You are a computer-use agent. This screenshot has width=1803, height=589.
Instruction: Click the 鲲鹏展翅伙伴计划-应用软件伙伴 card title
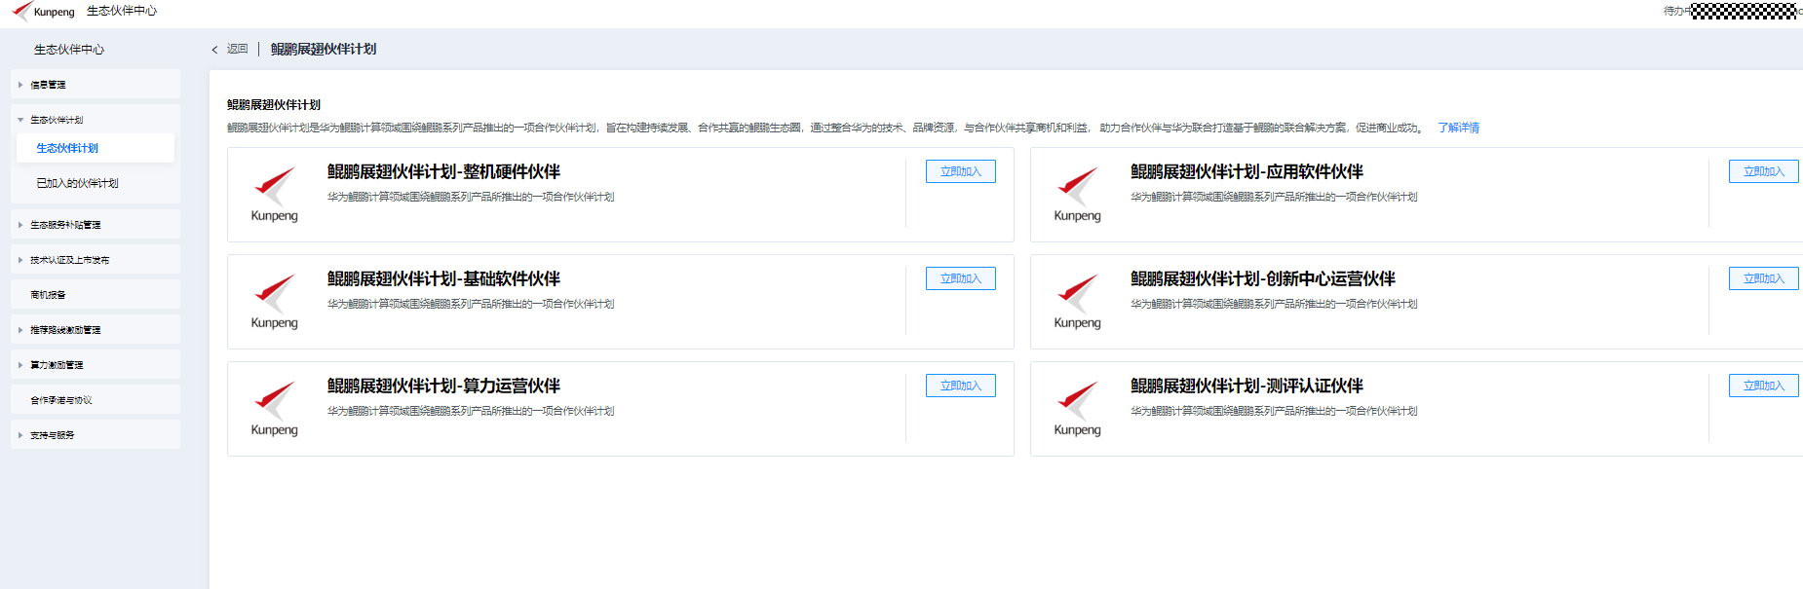coord(1247,171)
